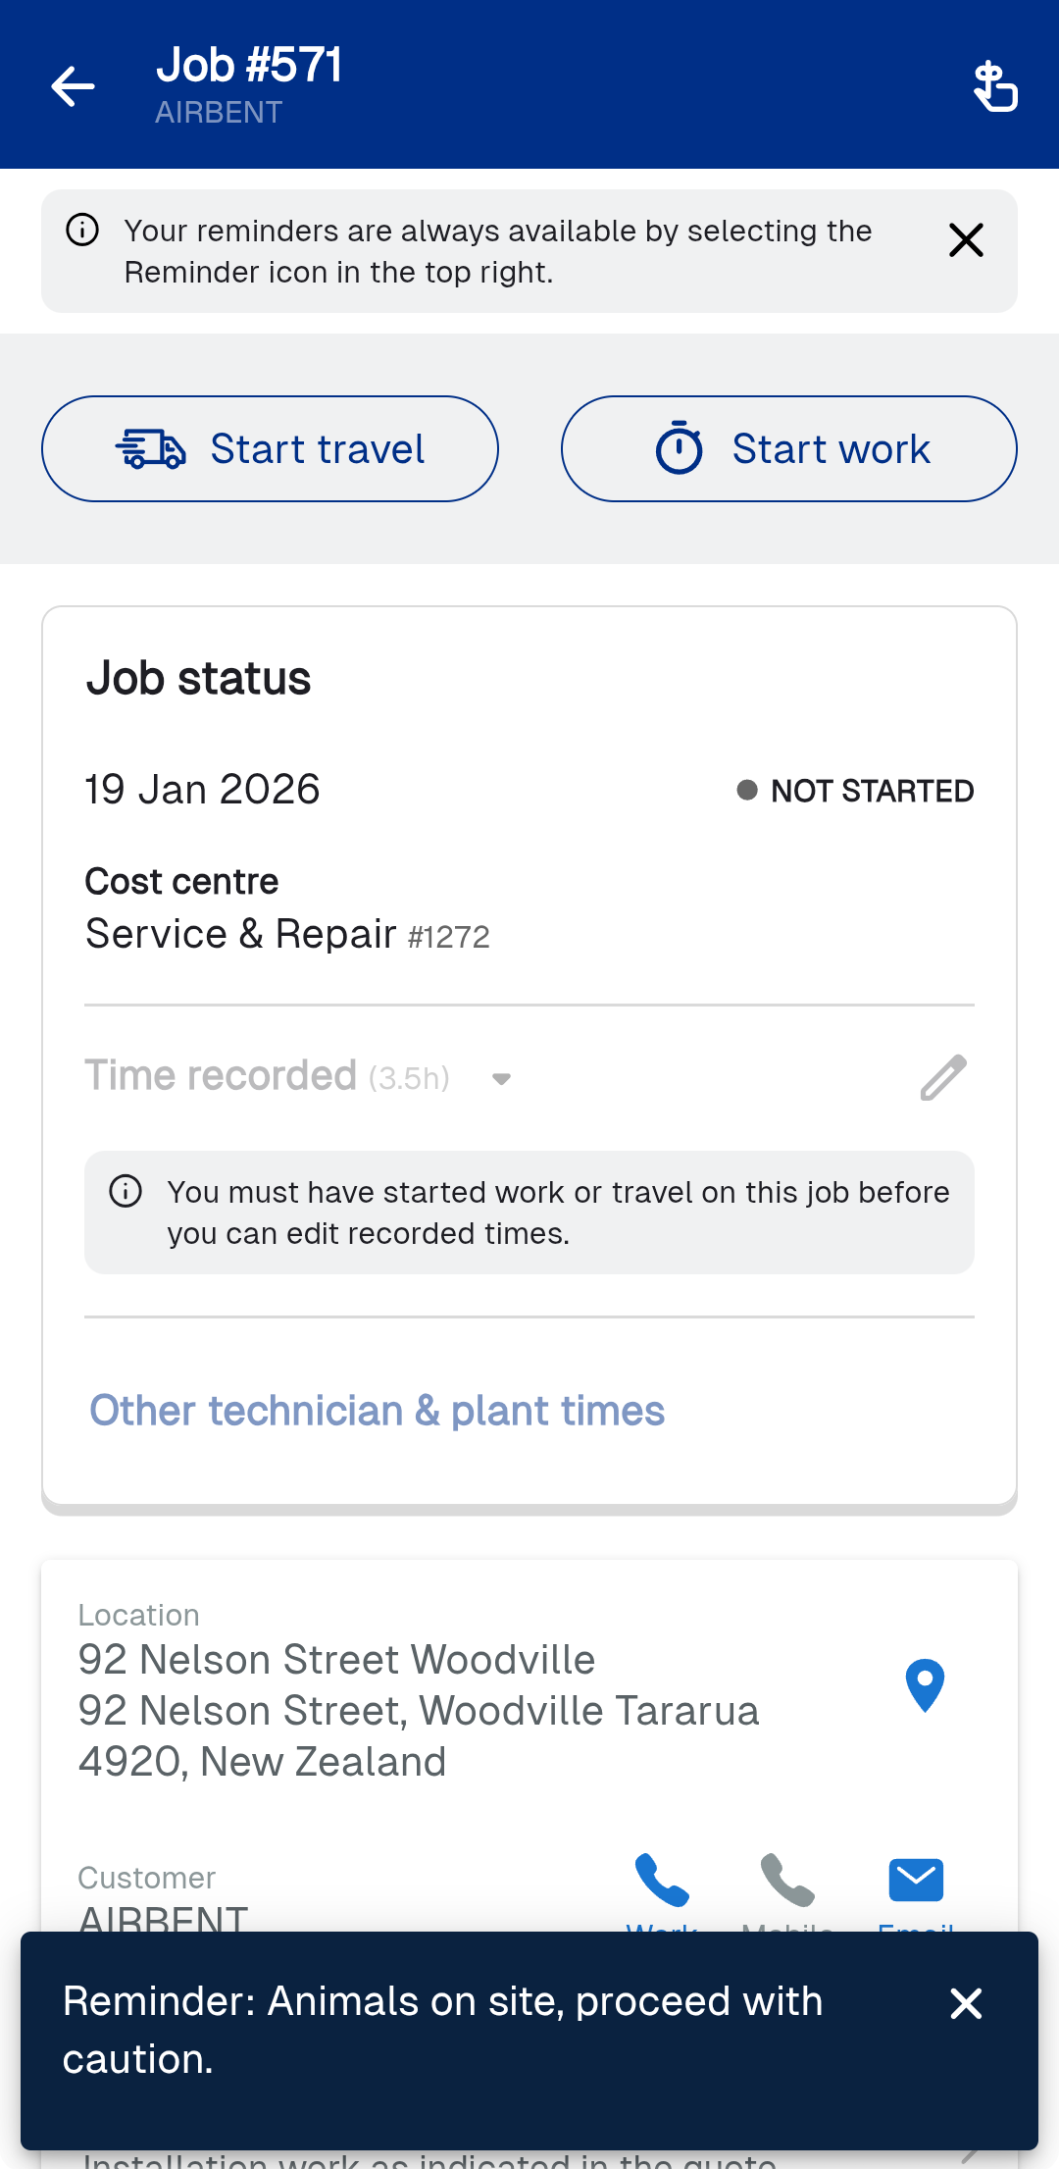Call customer's work phone

point(662,1881)
